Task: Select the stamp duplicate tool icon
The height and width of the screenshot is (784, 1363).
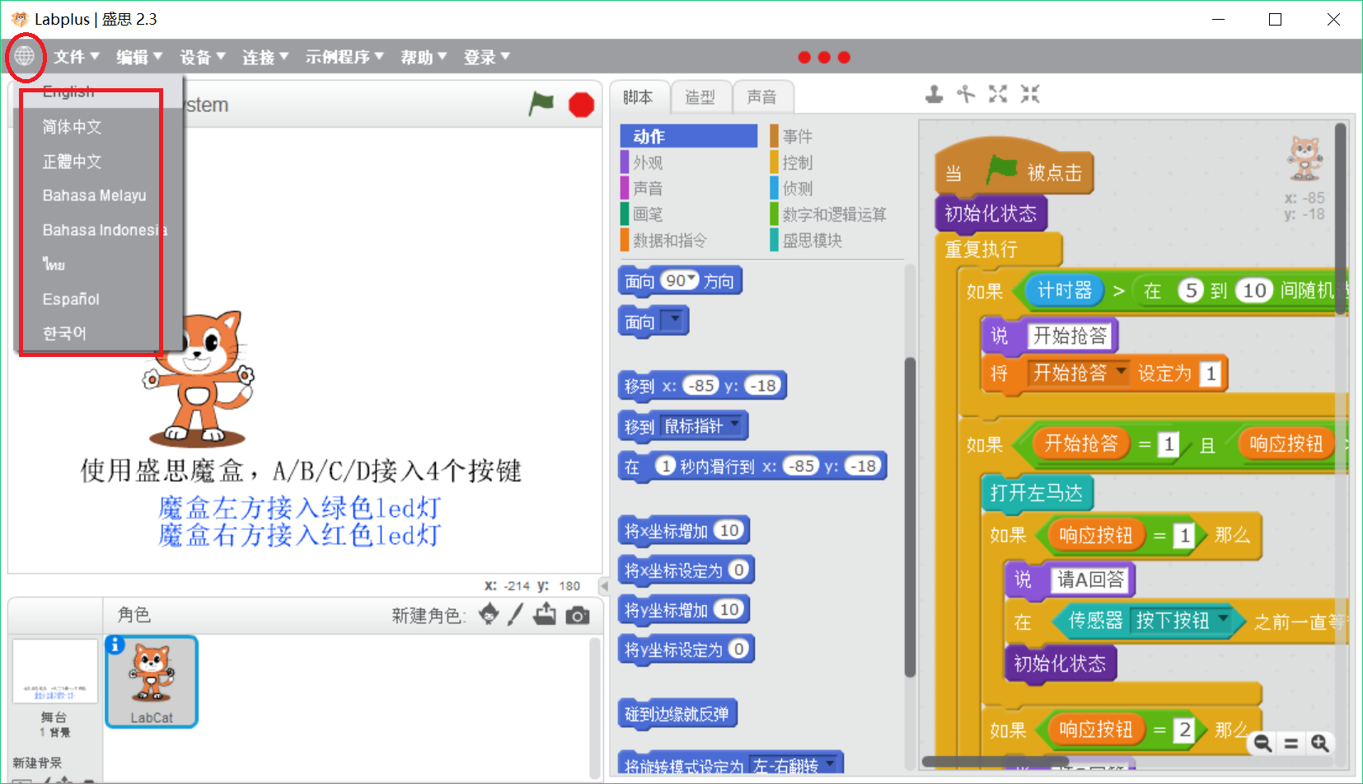Action: click(x=934, y=95)
